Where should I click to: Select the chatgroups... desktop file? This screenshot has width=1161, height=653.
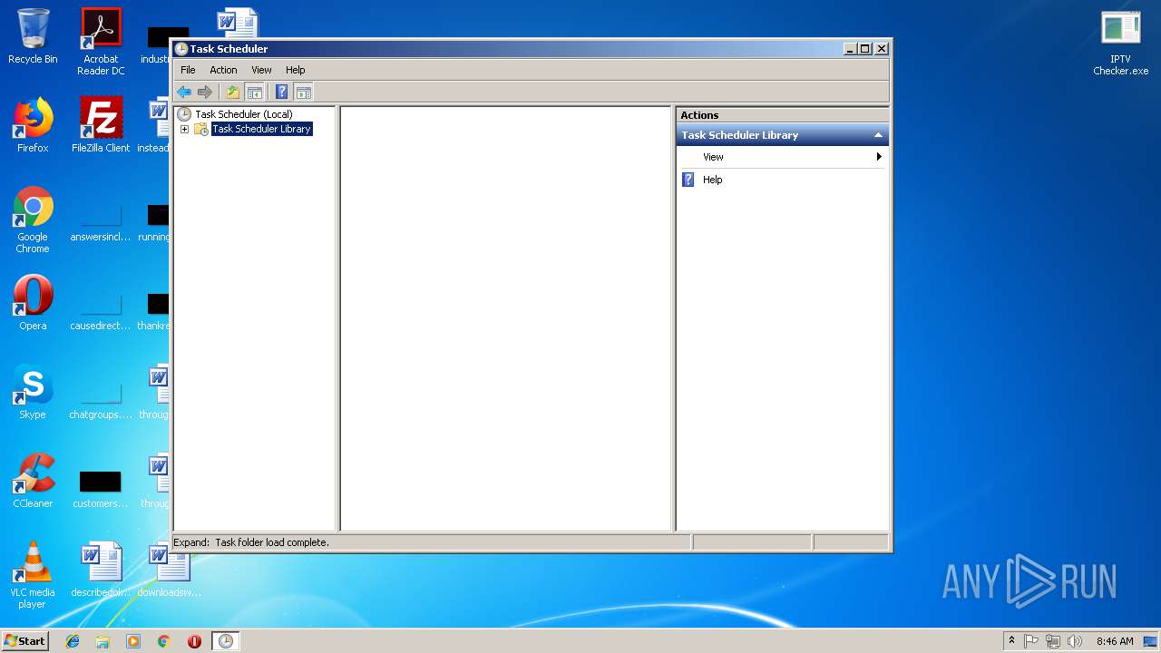[101, 401]
